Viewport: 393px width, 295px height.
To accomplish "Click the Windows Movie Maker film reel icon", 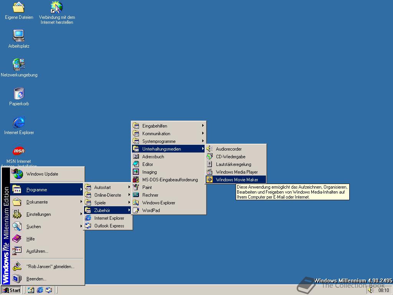I will (210, 180).
